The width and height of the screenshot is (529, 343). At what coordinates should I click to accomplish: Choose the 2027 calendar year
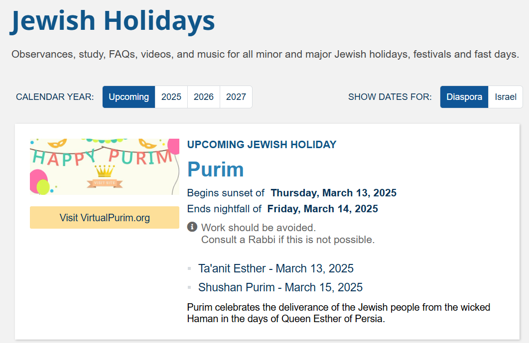(x=236, y=97)
